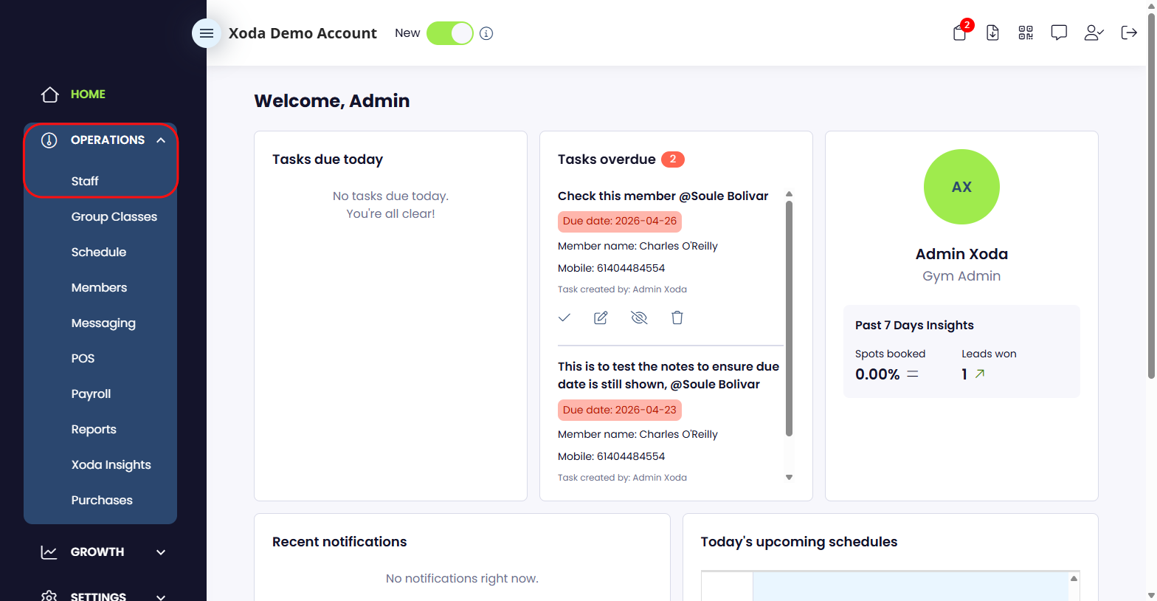Click the Growth chart icon
The image size is (1157, 601).
coord(49,552)
